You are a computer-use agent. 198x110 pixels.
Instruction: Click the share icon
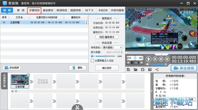tap(157, 70)
